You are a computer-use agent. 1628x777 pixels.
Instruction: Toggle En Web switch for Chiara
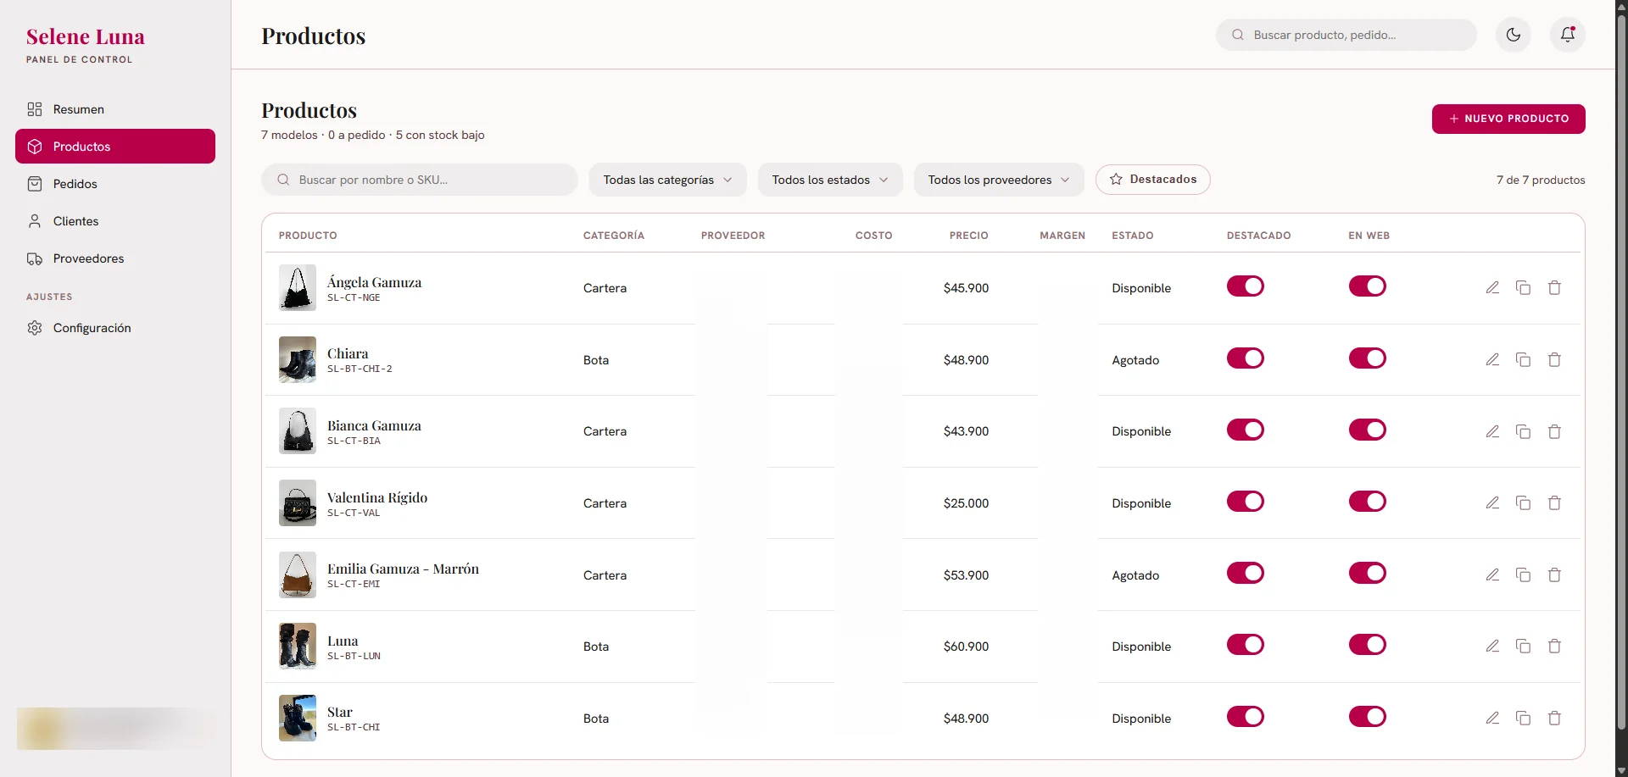(x=1368, y=358)
